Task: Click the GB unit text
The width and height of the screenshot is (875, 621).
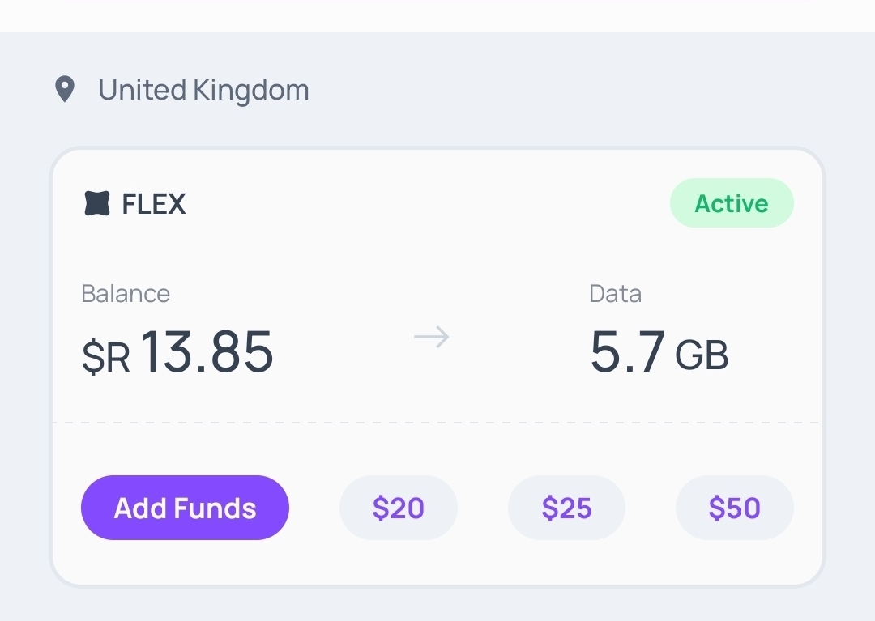Action: point(702,355)
